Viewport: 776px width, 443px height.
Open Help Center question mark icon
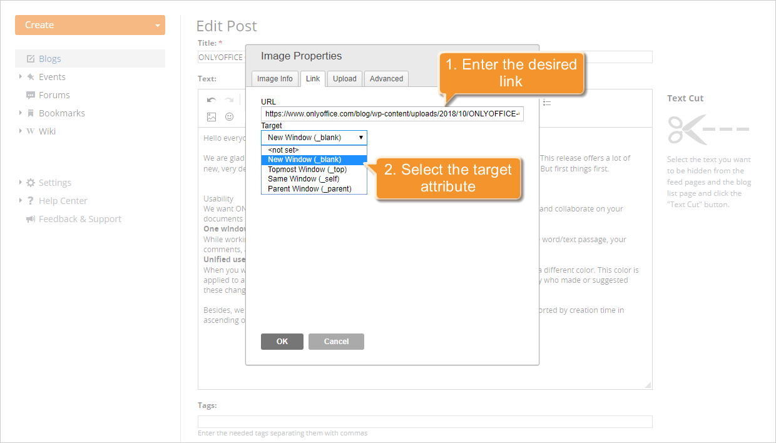pos(30,200)
